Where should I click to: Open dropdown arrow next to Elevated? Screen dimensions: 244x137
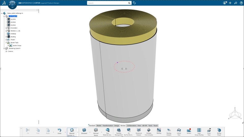click(x=90, y=132)
